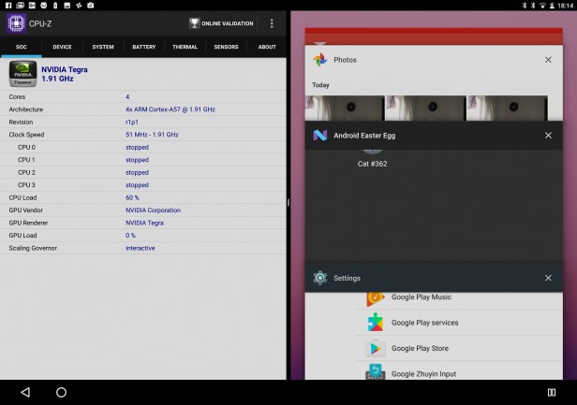Tap the Android home navigation button
The image size is (577, 405).
61,392
